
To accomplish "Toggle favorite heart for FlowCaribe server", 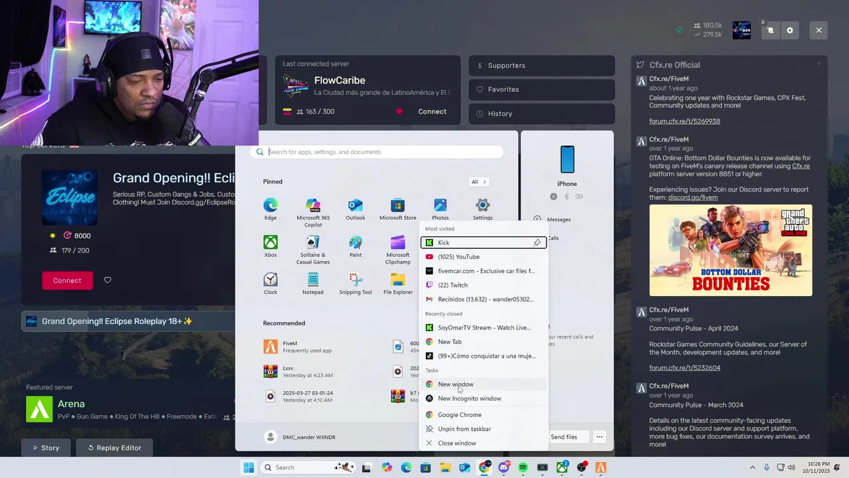I will pos(399,112).
